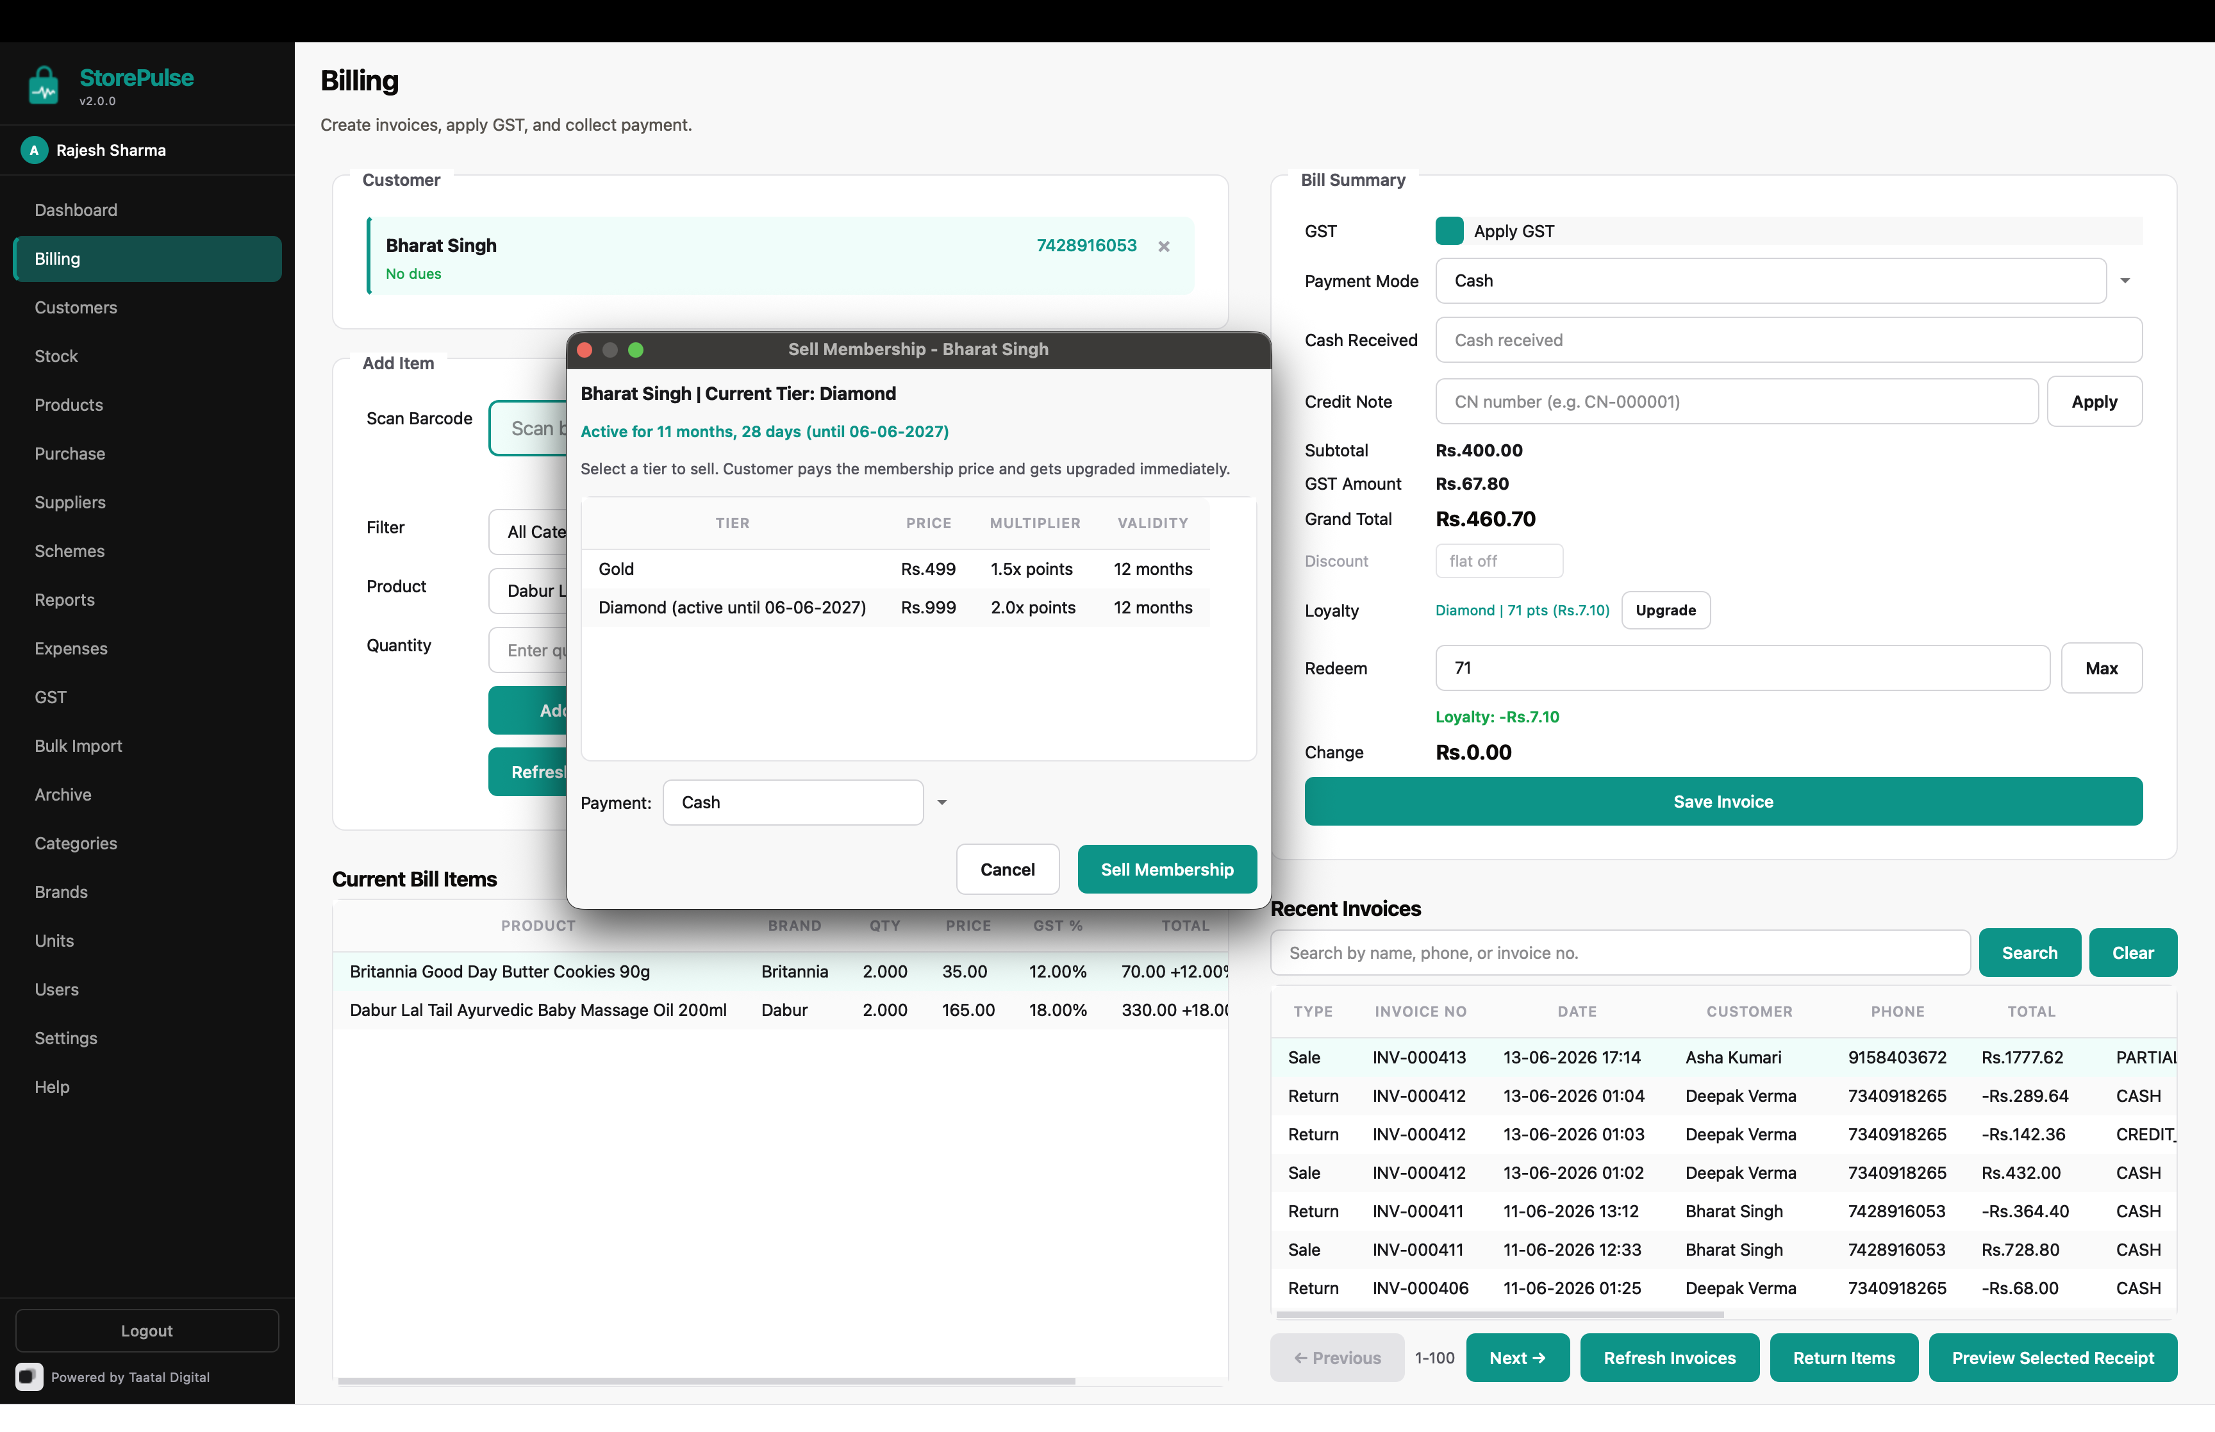Screen dimensions: 2215x1432
Task: Select the Dabur Lal Tail Baby Massage Oil row
Action: pyautogui.click(x=781, y=1011)
